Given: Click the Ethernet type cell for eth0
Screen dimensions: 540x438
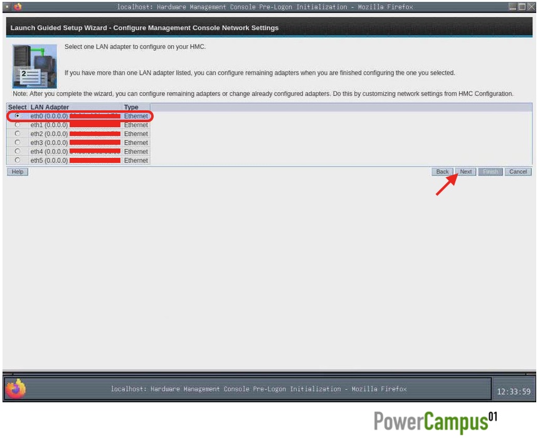Looking at the screenshot, I should (136, 117).
